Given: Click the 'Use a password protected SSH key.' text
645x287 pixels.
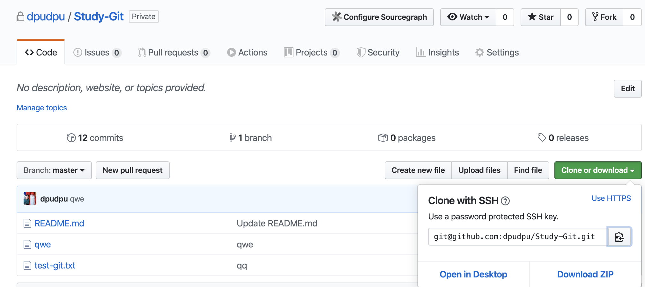Looking at the screenshot, I should tap(493, 217).
